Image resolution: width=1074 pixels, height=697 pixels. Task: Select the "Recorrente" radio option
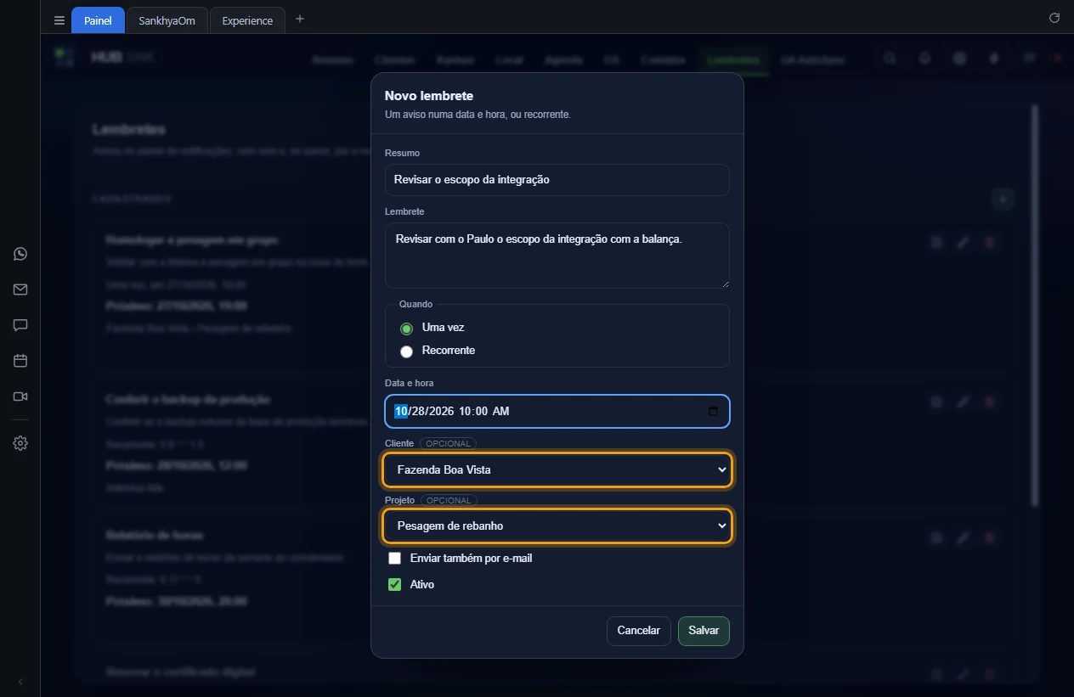tap(406, 351)
